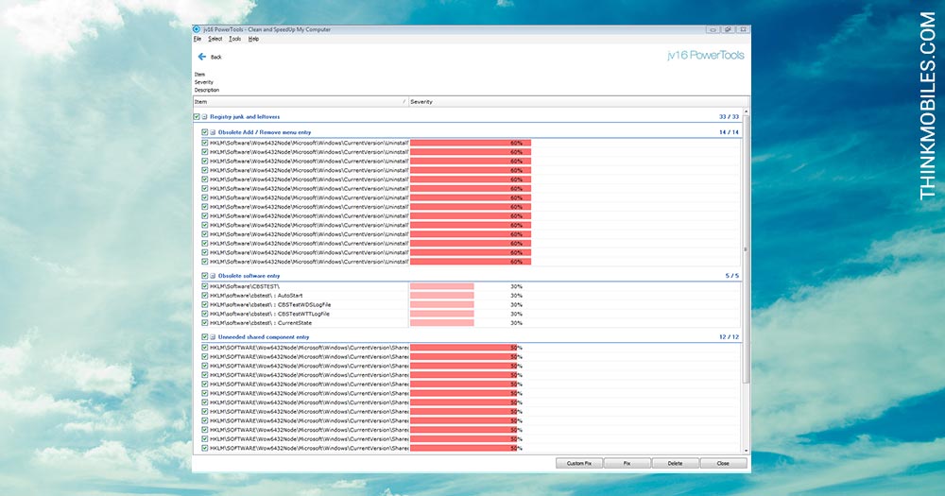
Task: Click the vertical scrollbar thumb
Action: (747, 248)
